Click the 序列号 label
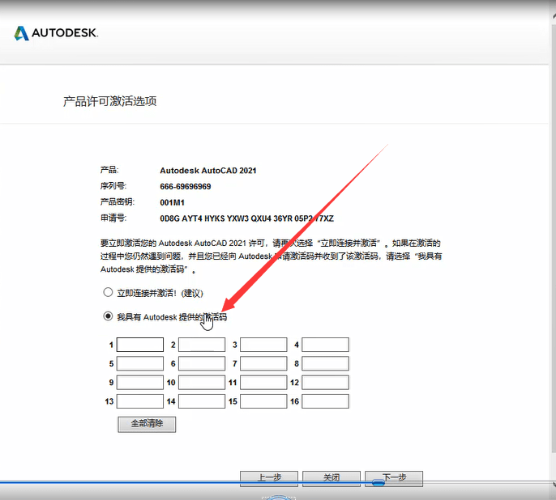 click(x=113, y=186)
